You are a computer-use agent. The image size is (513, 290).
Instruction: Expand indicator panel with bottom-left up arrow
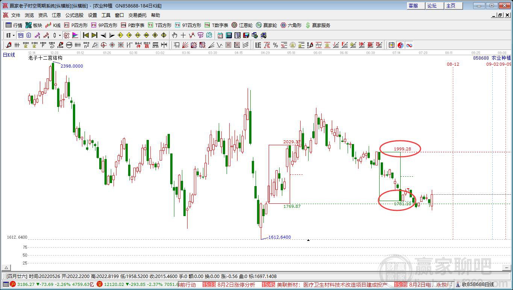(6, 268)
